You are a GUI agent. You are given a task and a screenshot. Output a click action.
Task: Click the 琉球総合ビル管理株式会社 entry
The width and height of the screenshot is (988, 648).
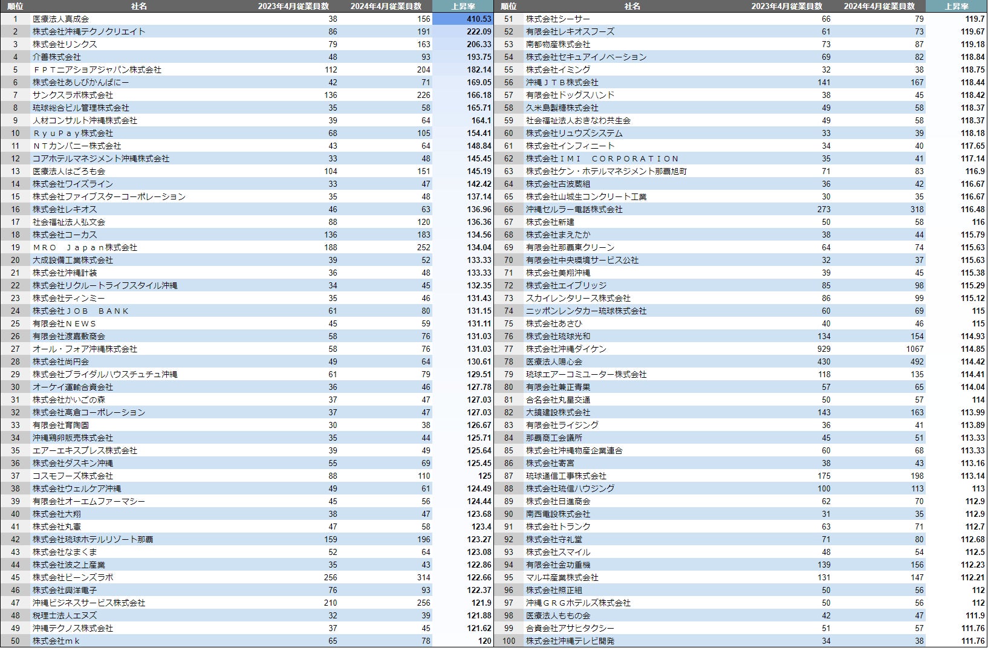[x=81, y=108]
